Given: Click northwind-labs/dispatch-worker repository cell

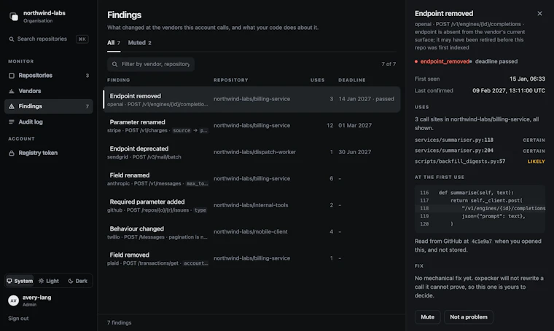Looking at the screenshot, I should click(254, 152).
